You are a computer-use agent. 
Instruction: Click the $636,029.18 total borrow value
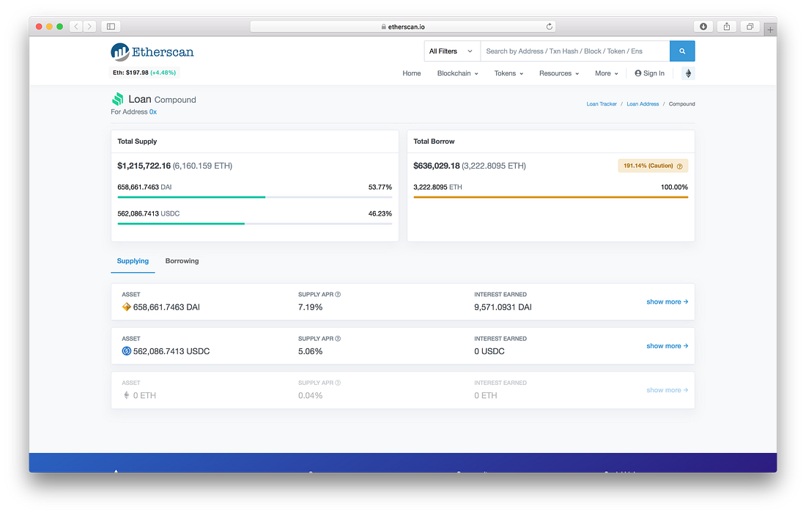437,166
